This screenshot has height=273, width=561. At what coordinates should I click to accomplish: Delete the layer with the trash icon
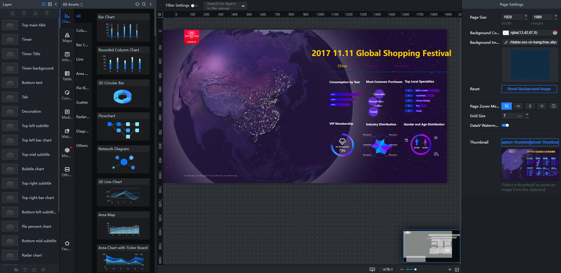[25, 270]
